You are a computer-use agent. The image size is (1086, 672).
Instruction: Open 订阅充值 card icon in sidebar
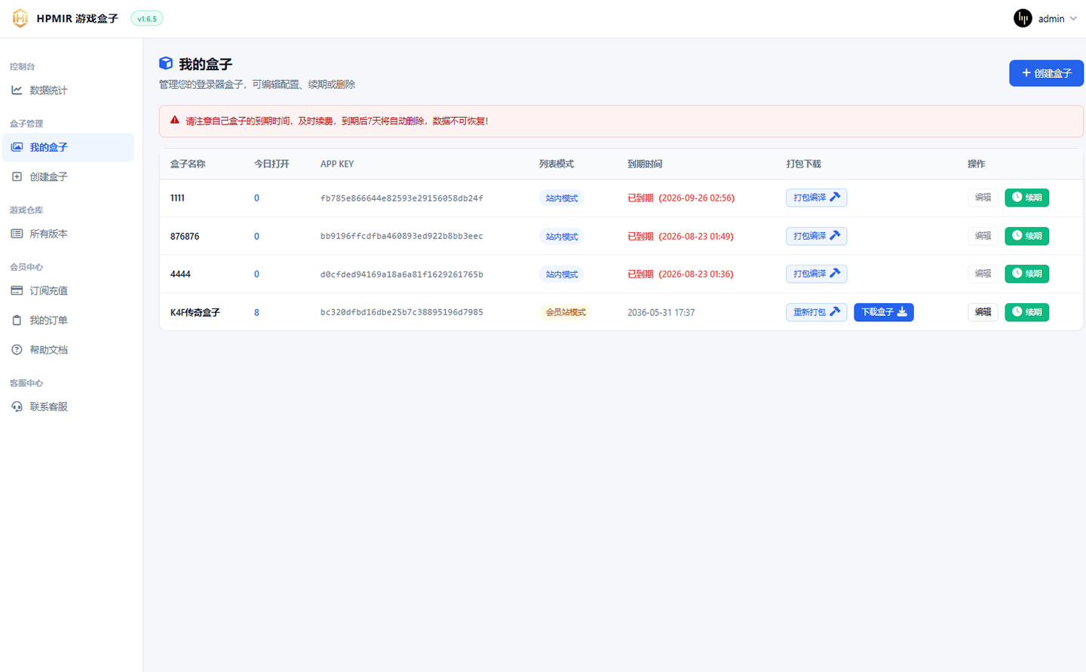pos(17,290)
